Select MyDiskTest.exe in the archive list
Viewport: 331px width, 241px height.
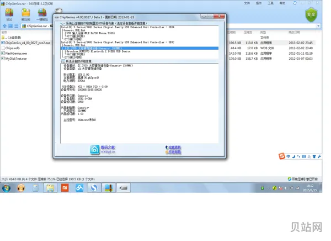click(x=14, y=59)
